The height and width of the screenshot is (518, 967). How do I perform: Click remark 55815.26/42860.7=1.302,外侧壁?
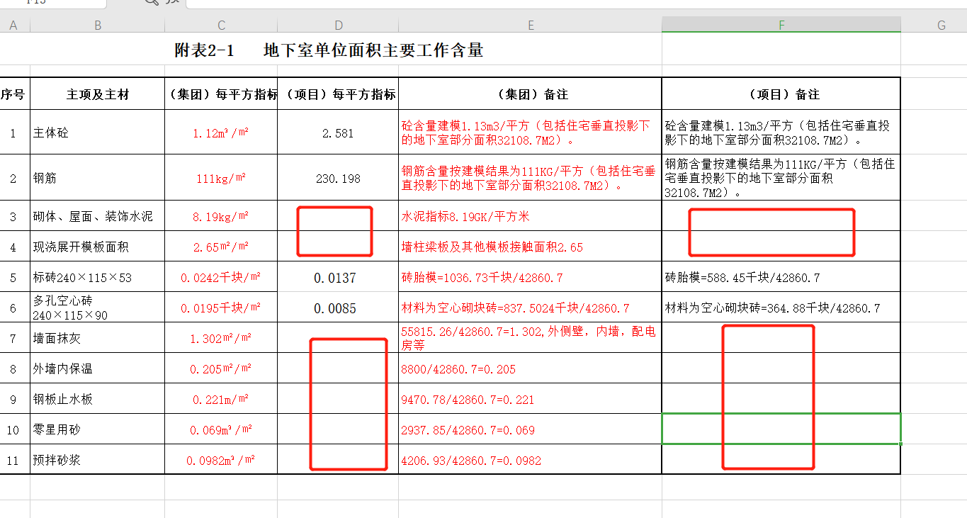pos(528,337)
